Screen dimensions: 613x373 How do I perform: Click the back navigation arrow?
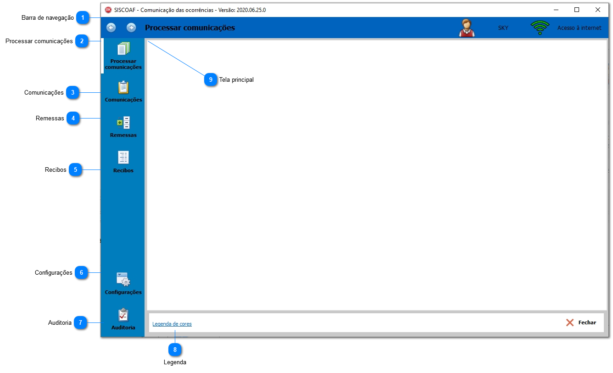(111, 28)
